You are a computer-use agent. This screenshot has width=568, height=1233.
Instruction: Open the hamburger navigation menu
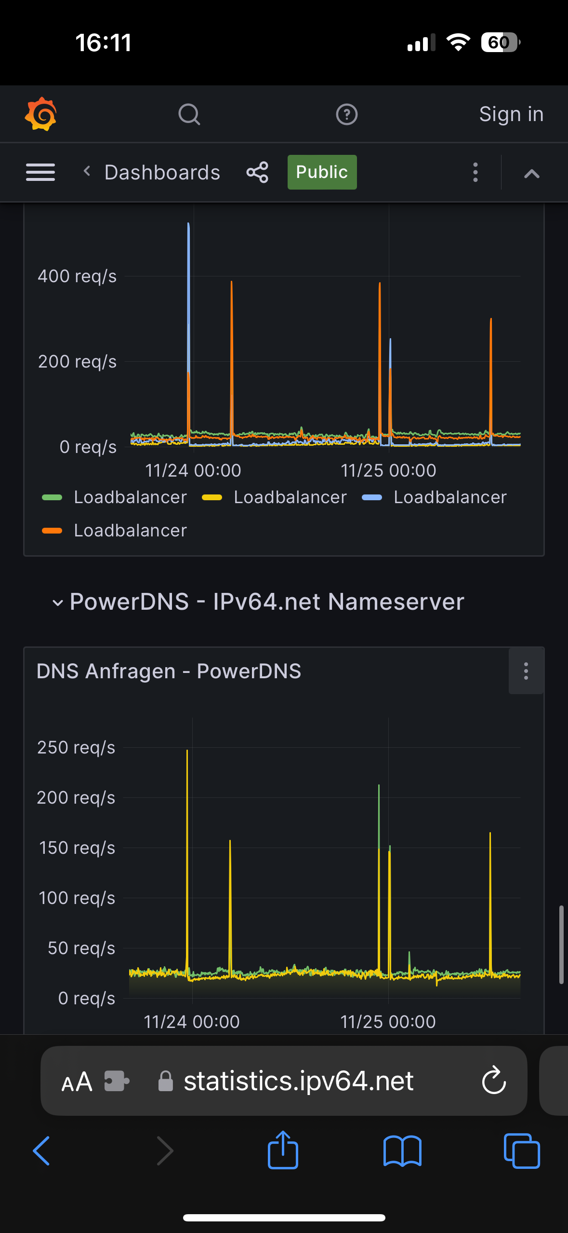(40, 172)
